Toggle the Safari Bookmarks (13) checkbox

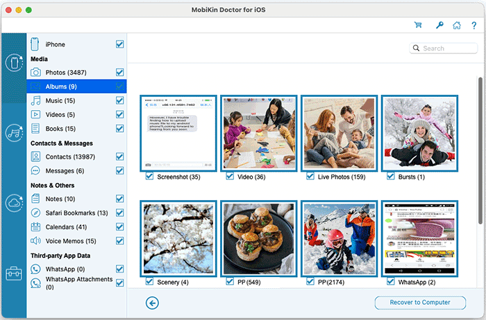click(119, 213)
